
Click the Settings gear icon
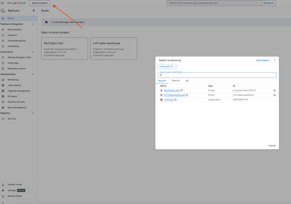tap(3, 191)
